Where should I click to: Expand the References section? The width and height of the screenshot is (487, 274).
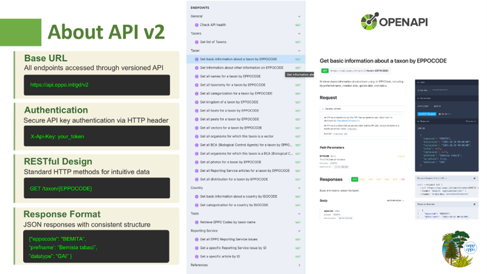click(x=299, y=265)
